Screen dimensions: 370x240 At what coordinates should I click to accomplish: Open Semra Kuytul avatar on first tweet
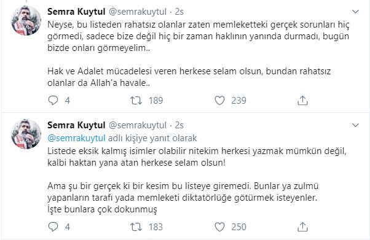[x=26, y=20]
